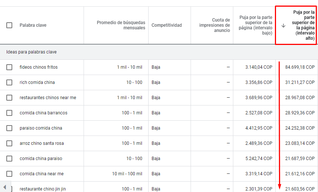Screen dimensions: 318x192
Task: Click the Competitividad column header
Action: pyautogui.click(x=166, y=25)
